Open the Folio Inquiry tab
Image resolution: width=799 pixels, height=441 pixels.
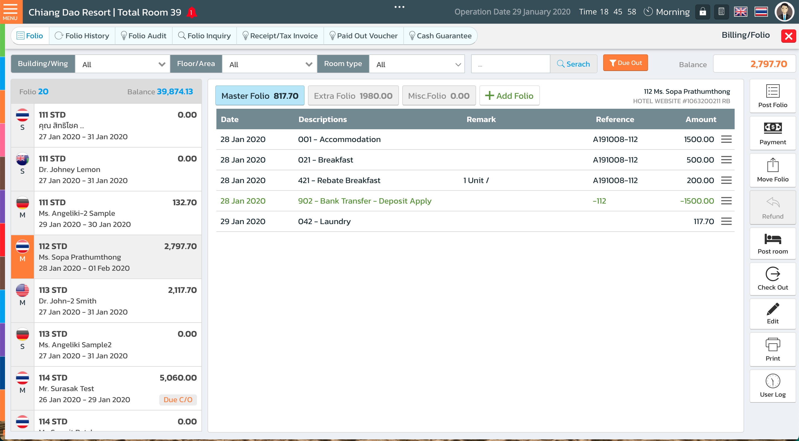pos(204,36)
